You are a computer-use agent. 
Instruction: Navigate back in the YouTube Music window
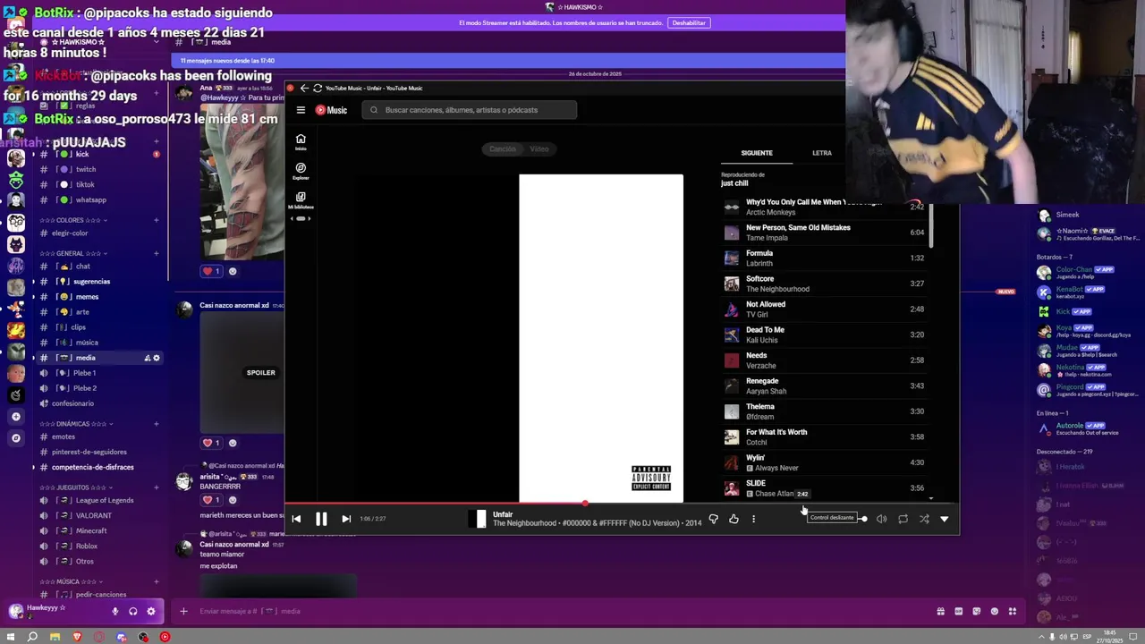304,88
